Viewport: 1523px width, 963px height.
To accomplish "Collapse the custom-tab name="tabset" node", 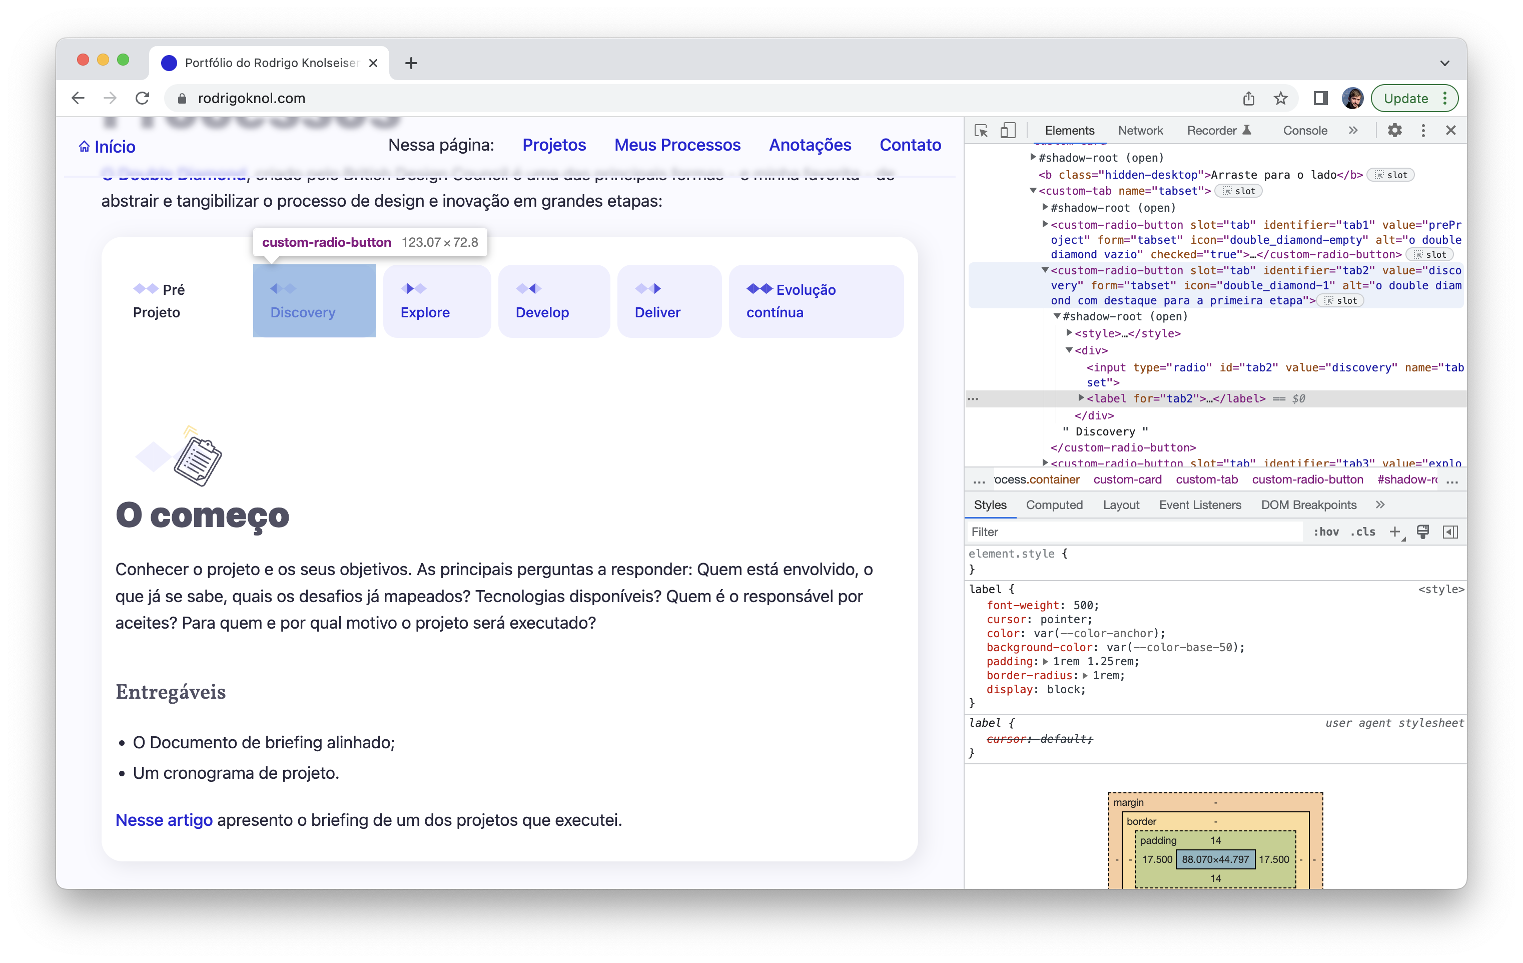I will click(x=1034, y=191).
